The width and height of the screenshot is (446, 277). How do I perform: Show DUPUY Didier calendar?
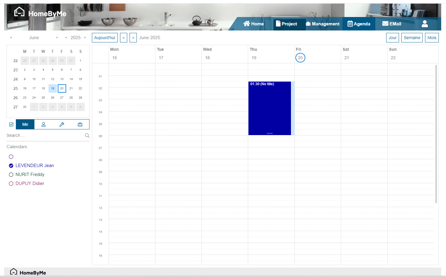(x=11, y=183)
